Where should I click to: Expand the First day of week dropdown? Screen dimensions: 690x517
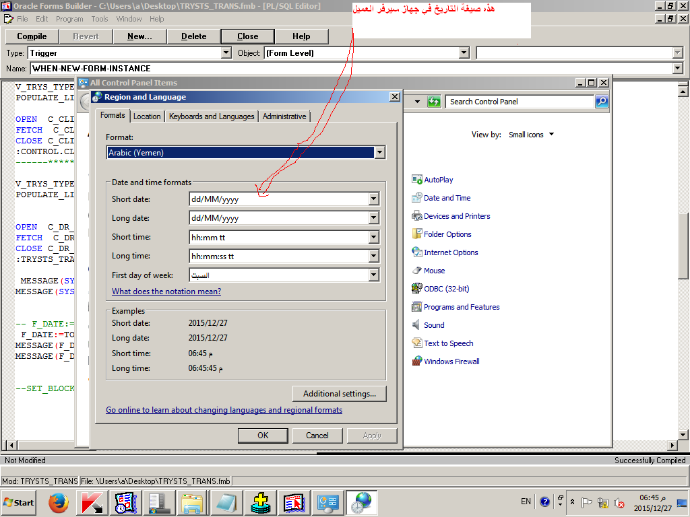373,275
